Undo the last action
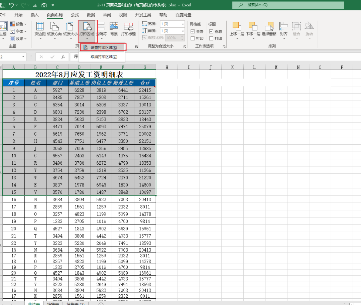Screen dimensions: 361x305 click(11, 5)
